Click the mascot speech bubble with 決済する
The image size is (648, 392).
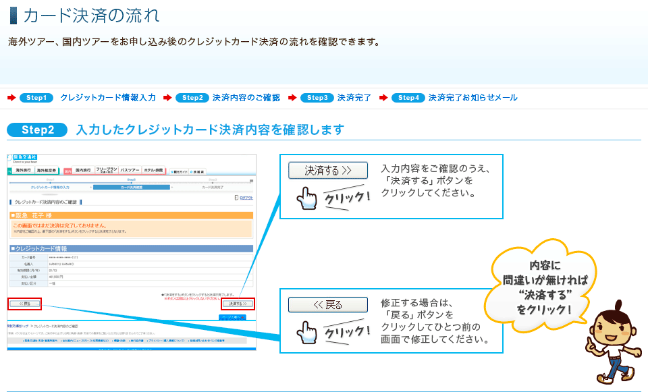541,286
